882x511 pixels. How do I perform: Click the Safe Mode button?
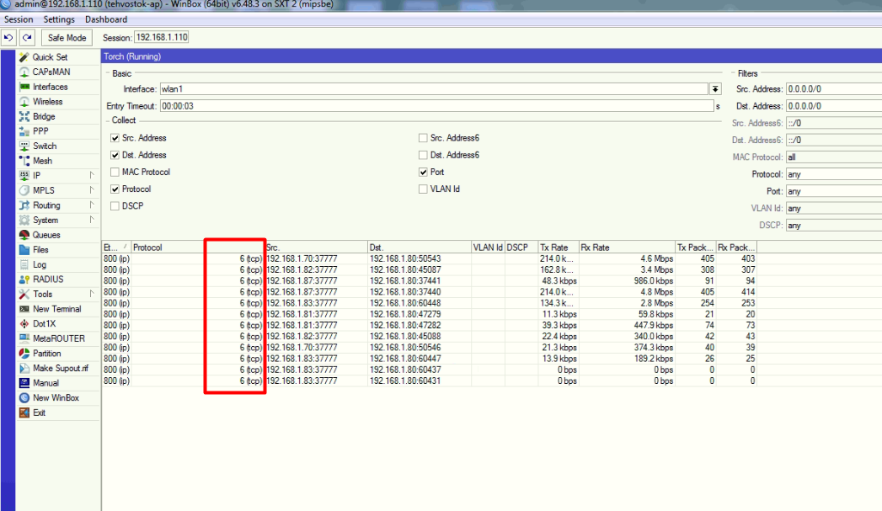pos(67,38)
